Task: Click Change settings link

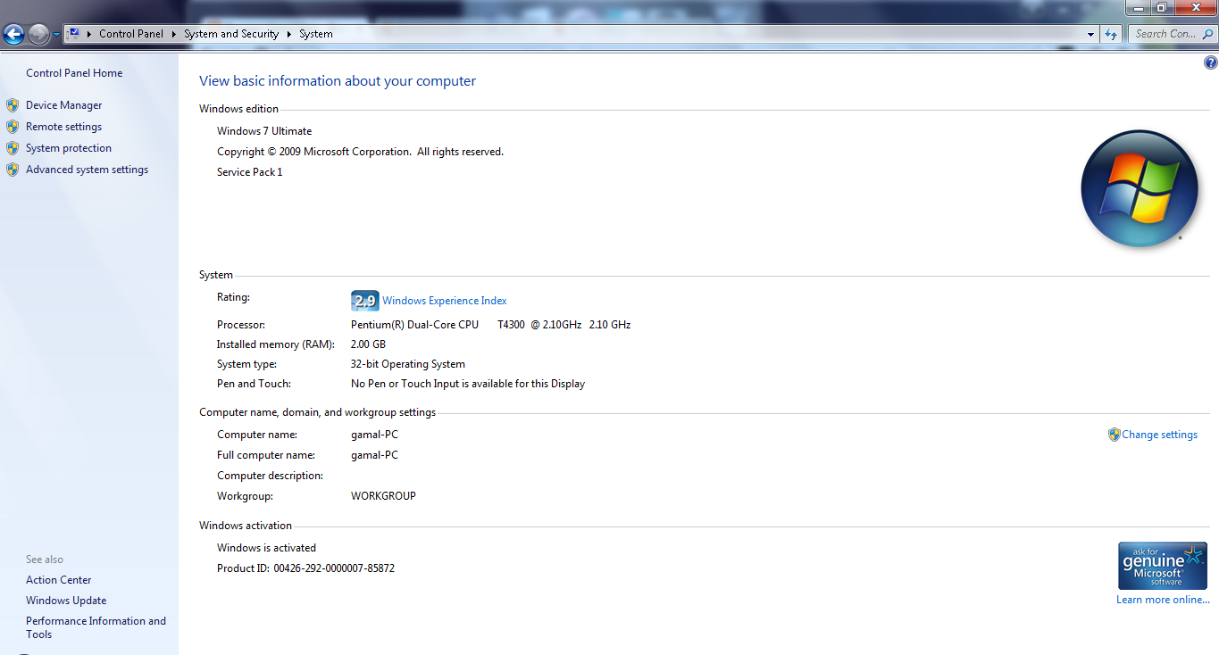Action: tap(1159, 435)
